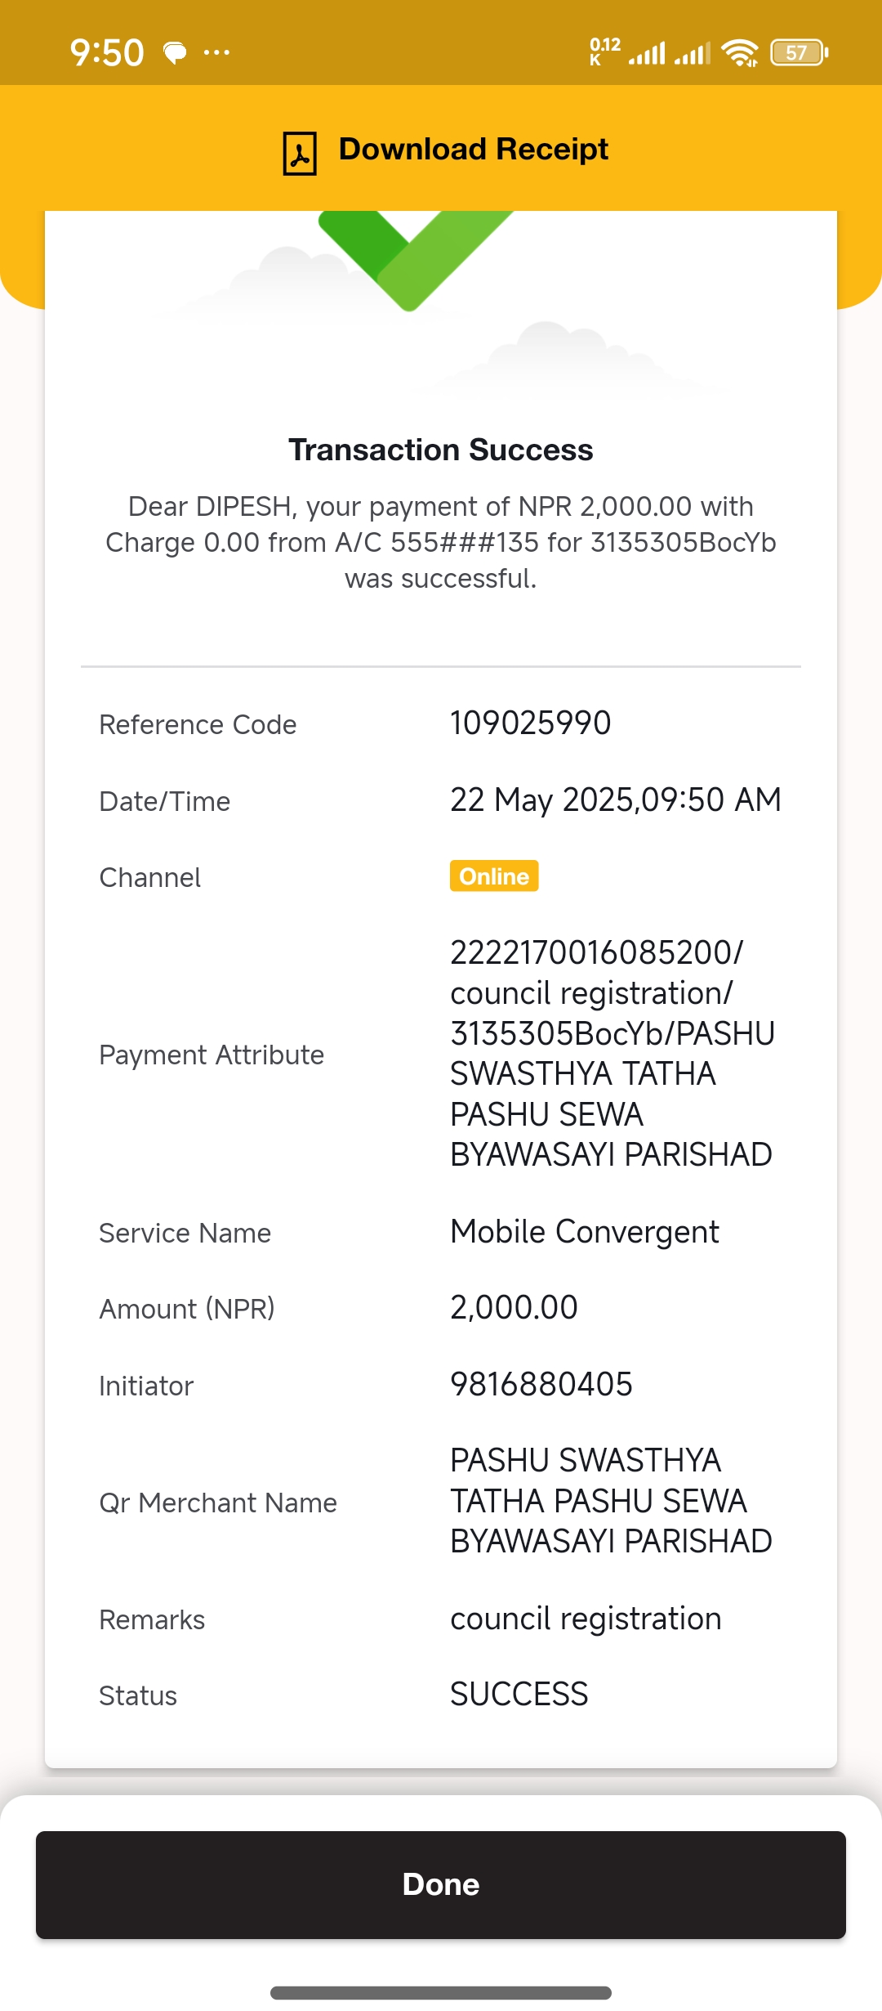
Task: Tap the bottom home gesture bar
Action: pyautogui.click(x=441, y=1992)
